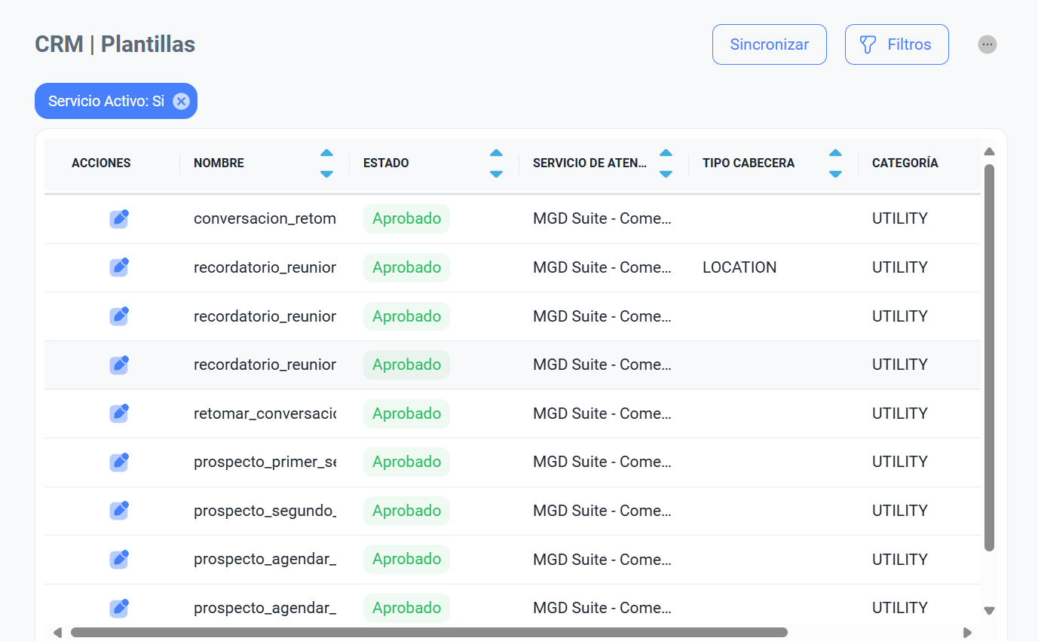
Task: Edit the recordatorio template with LOCATION header
Action: coord(119,267)
